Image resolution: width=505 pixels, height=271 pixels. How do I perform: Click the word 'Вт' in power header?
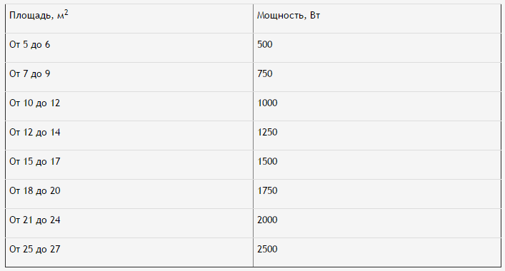pos(315,16)
